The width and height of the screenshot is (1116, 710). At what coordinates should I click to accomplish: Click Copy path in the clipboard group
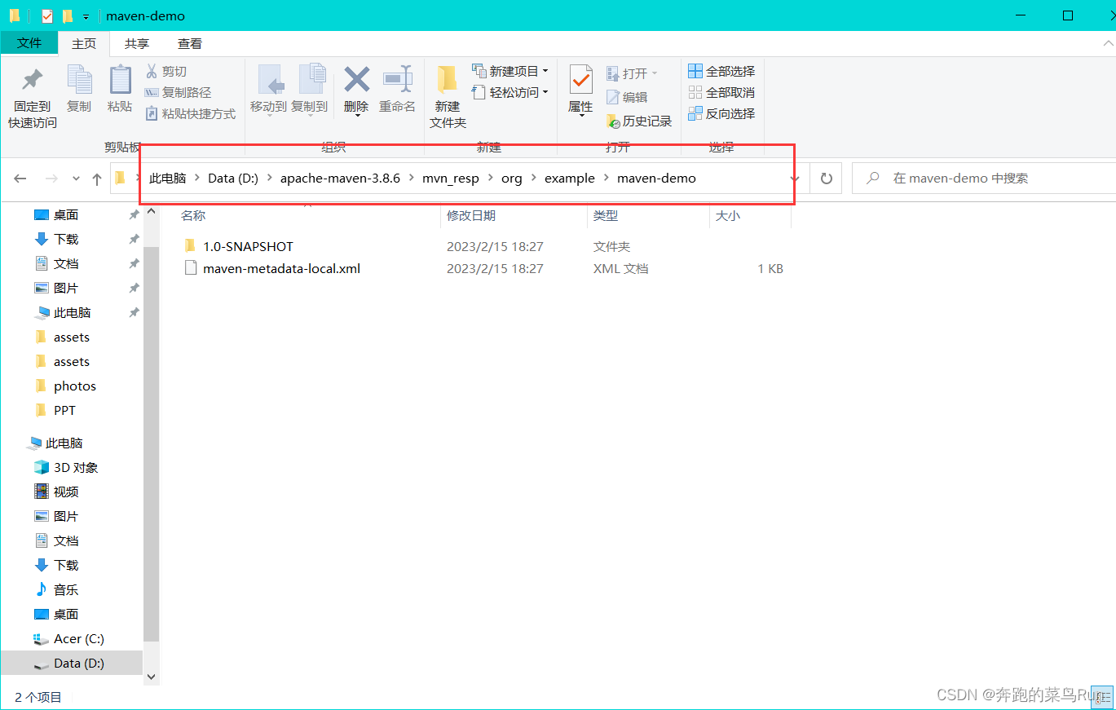pyautogui.click(x=178, y=93)
